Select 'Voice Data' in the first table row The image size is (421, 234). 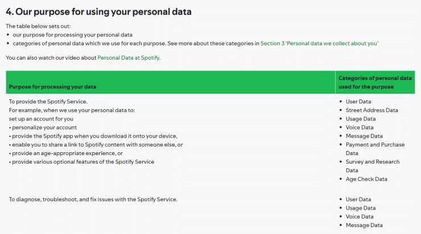pos(359,127)
